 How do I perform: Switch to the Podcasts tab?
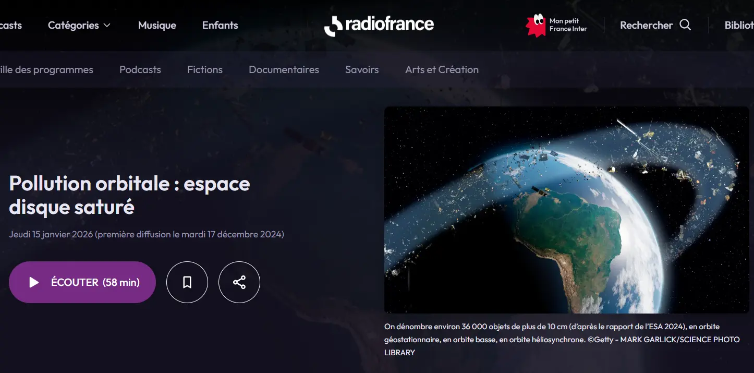click(140, 69)
